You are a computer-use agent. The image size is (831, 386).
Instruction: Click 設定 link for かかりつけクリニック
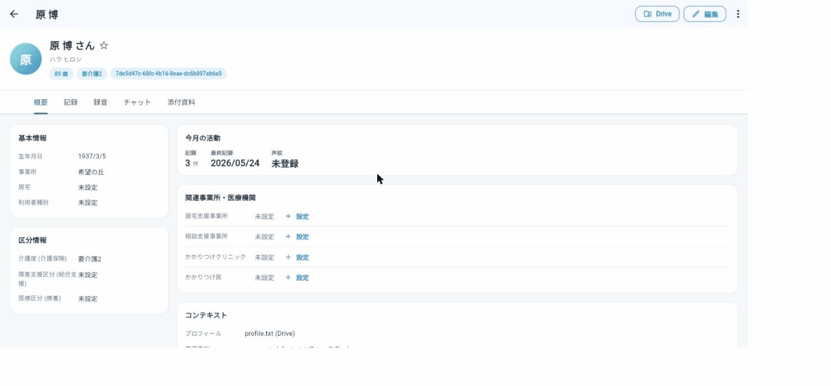pos(303,258)
